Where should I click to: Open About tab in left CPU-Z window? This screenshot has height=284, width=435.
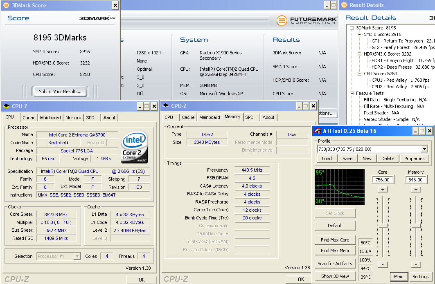click(109, 118)
